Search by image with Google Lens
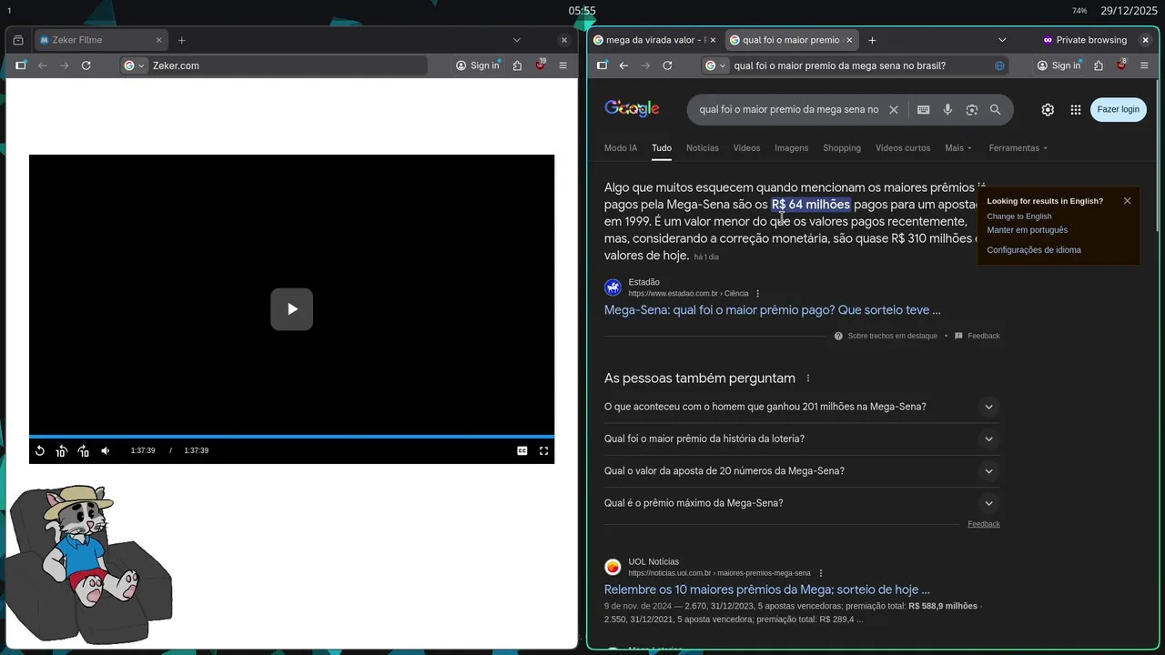The width and height of the screenshot is (1165, 655). pyautogui.click(x=972, y=109)
